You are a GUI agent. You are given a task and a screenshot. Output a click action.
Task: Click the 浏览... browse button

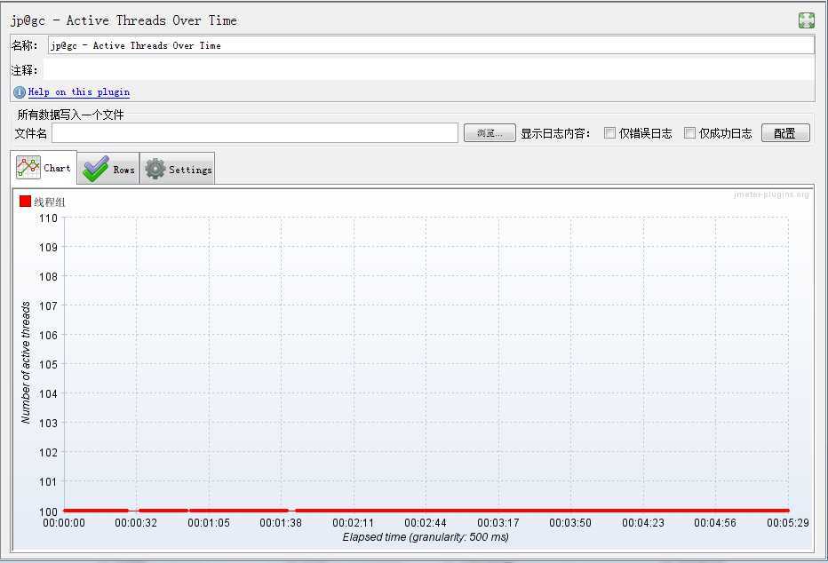[490, 133]
